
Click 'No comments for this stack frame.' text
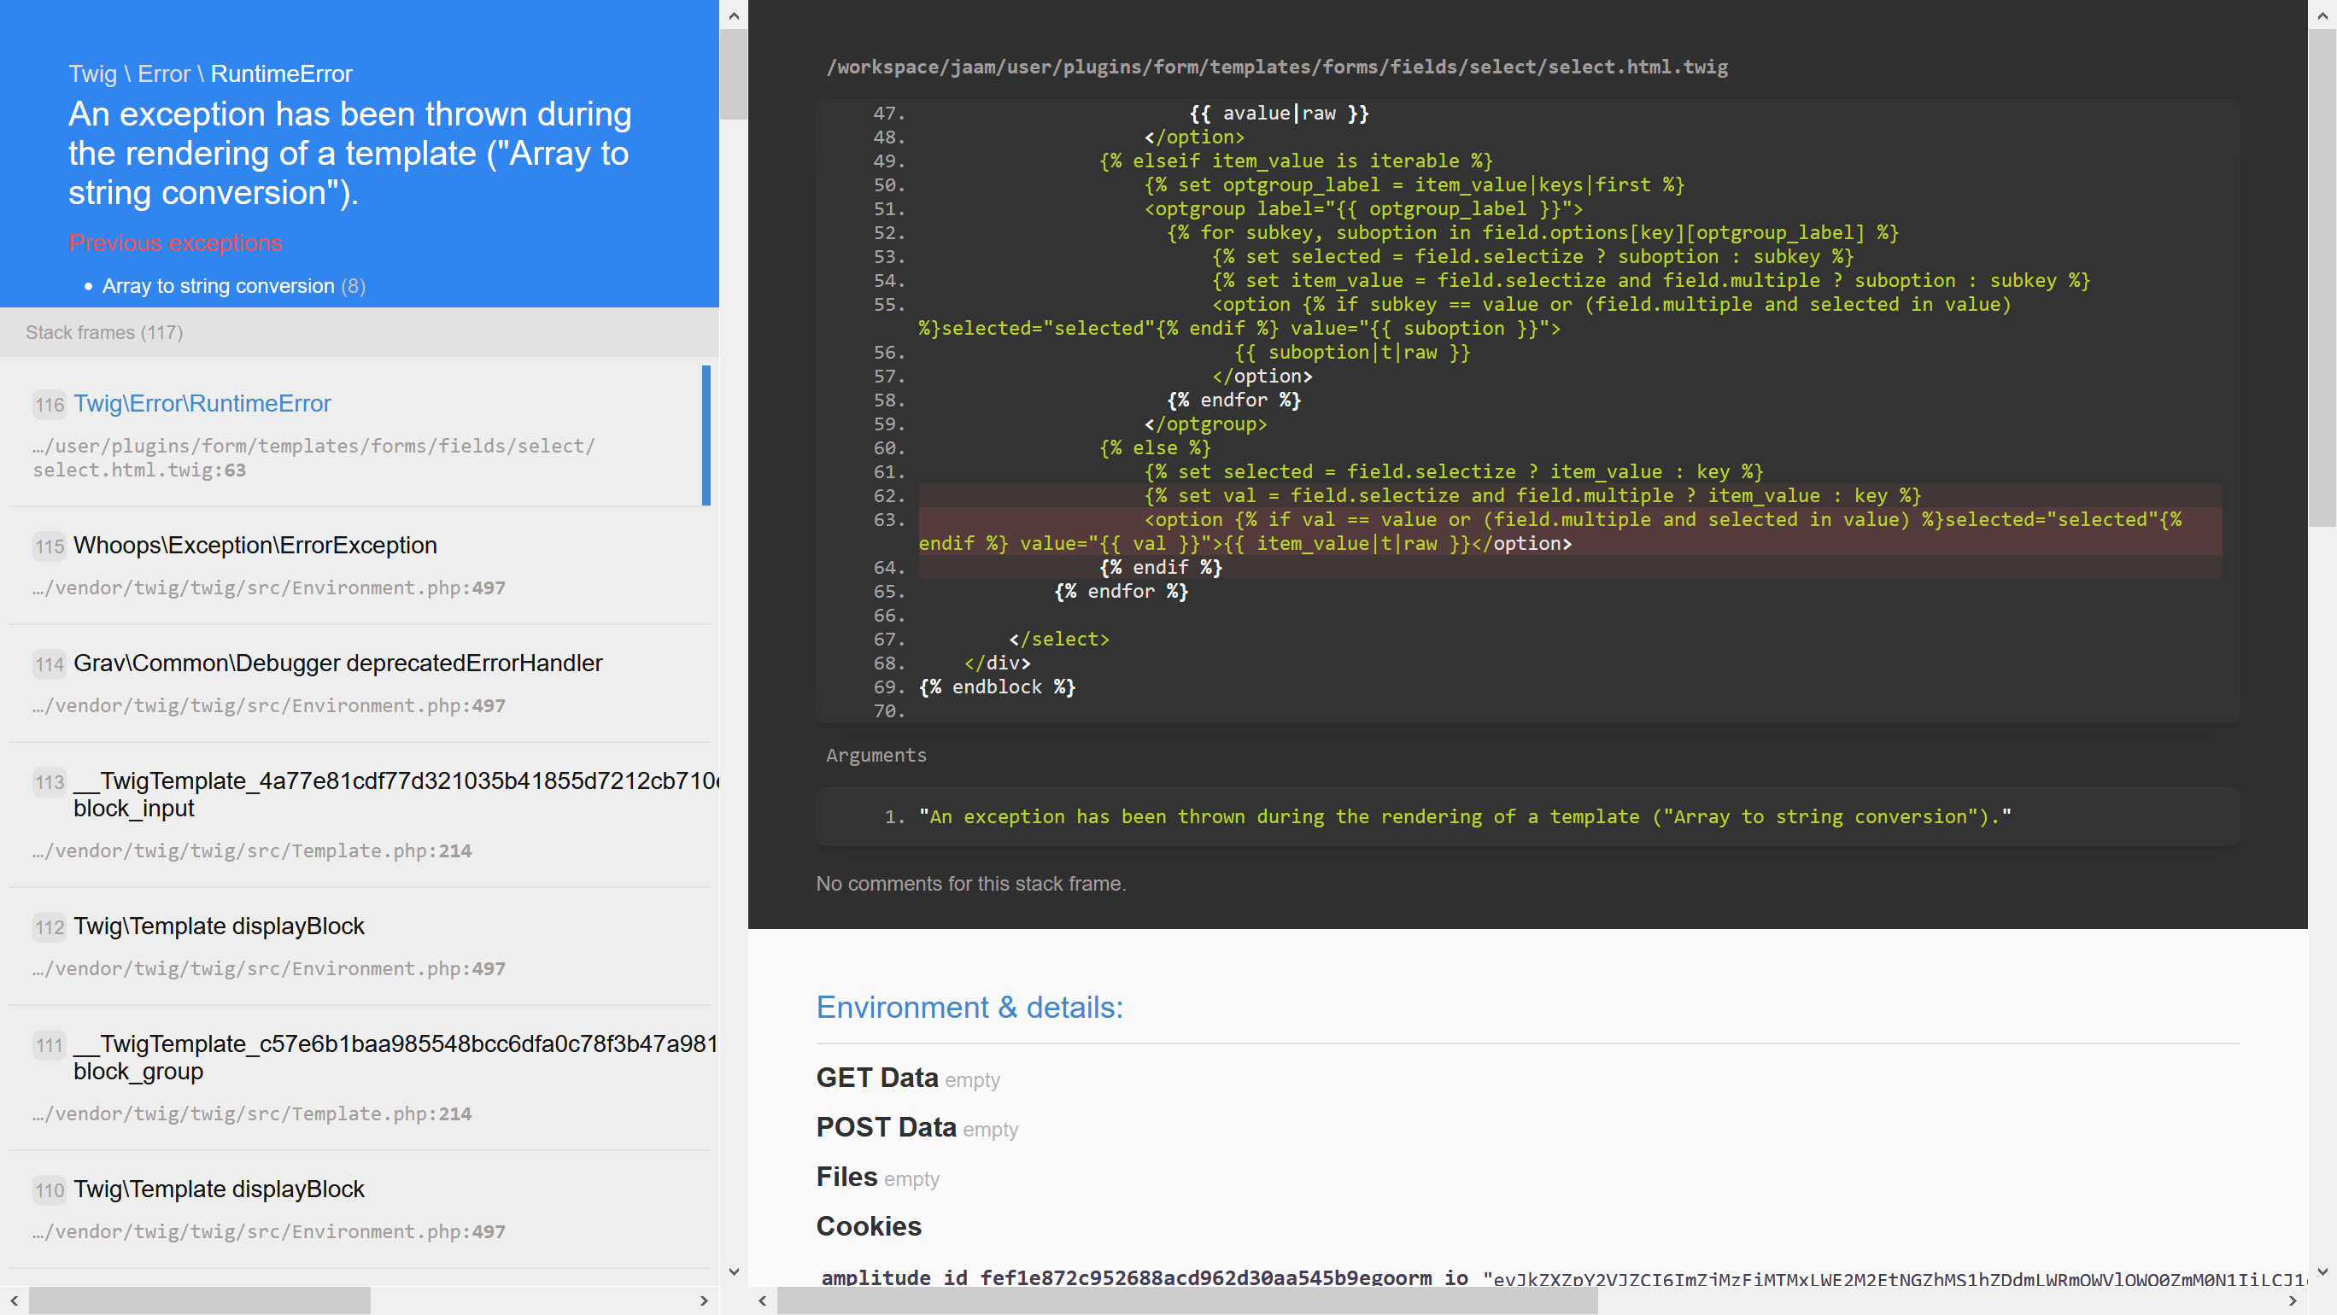(970, 883)
